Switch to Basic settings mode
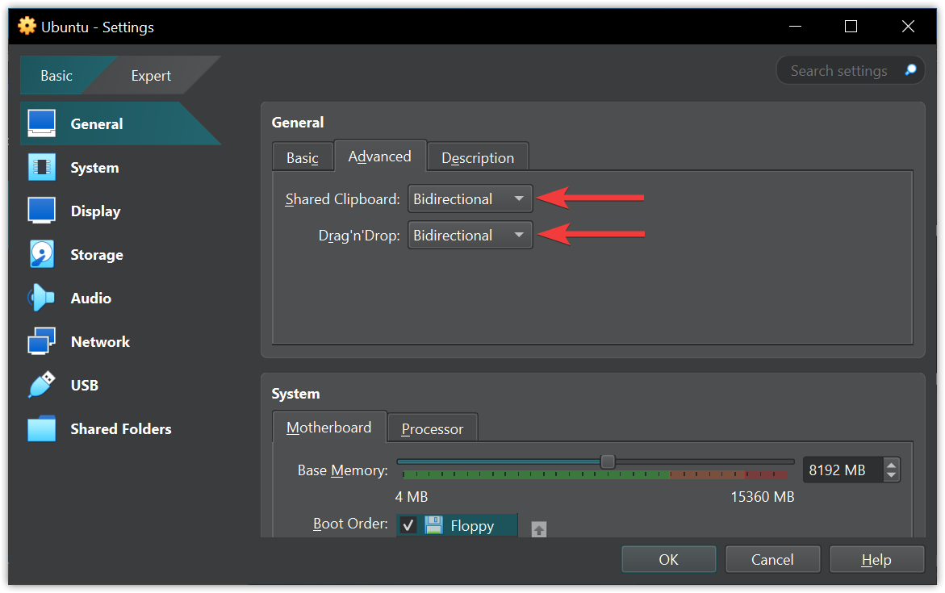945x593 pixels. (x=56, y=75)
